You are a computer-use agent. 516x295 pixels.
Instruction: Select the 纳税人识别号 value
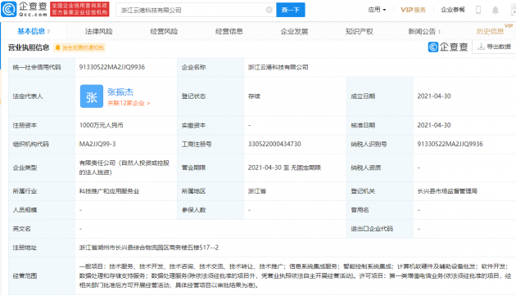coord(450,144)
